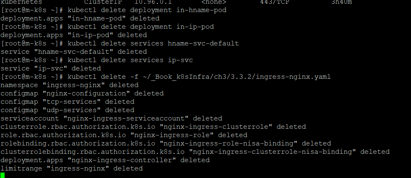Screen dimensions: 411x178
Task: Click the deployment.apps "nginx-ingress-controller" line
Action: point(105,160)
